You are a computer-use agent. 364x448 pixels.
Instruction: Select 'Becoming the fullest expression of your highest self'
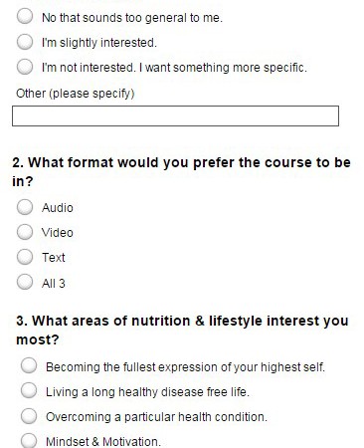[x=29, y=365]
